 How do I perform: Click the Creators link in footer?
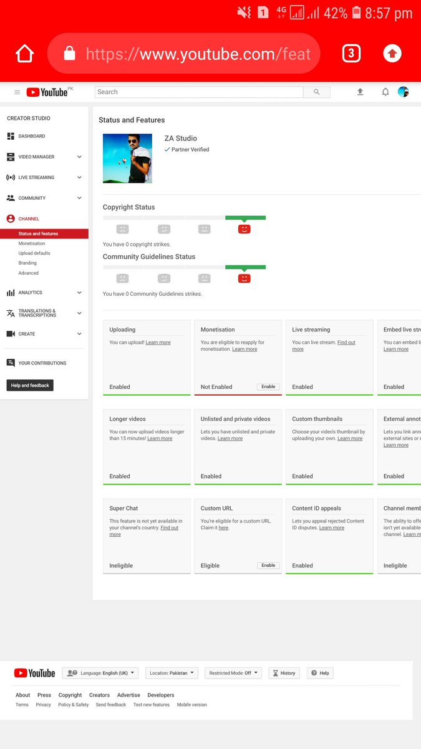coord(99,695)
